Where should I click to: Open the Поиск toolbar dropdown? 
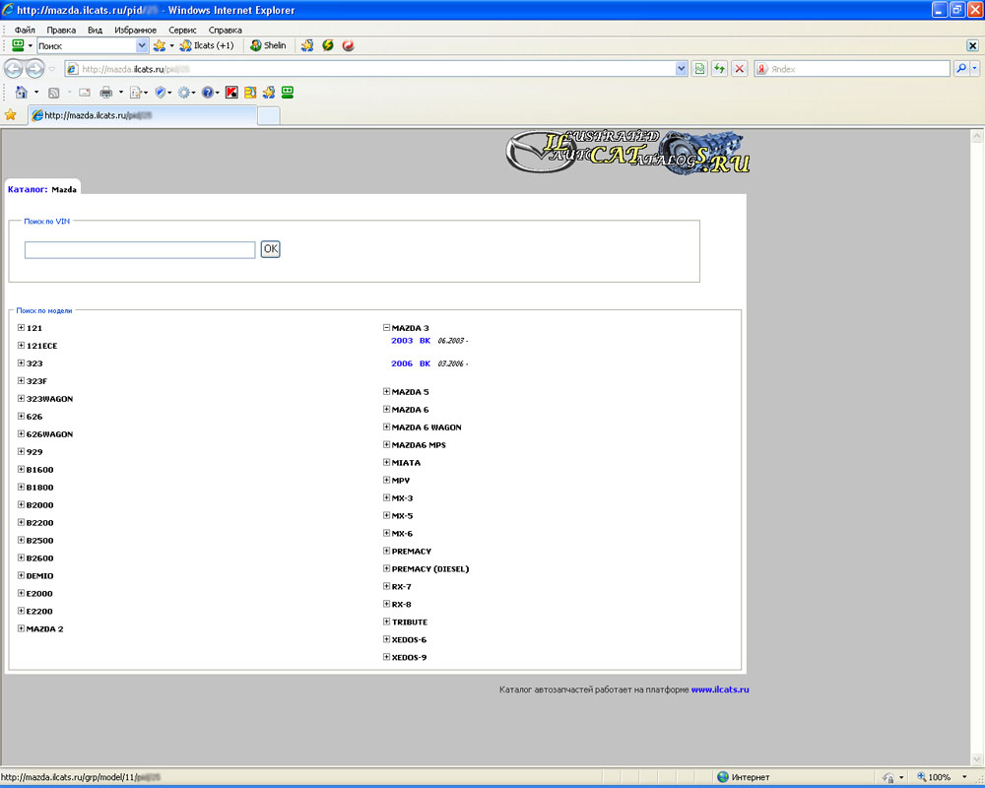[142, 46]
